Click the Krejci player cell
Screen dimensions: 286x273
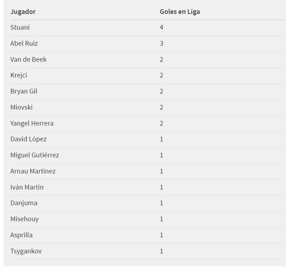coord(19,75)
